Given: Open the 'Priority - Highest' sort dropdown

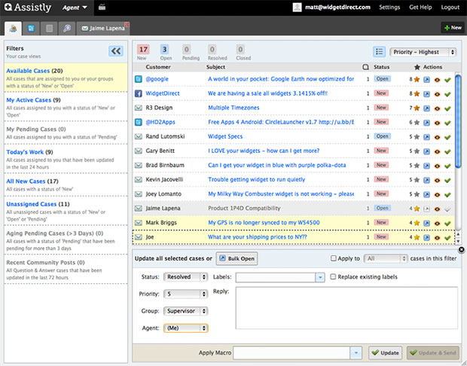Looking at the screenshot, I should coord(423,52).
